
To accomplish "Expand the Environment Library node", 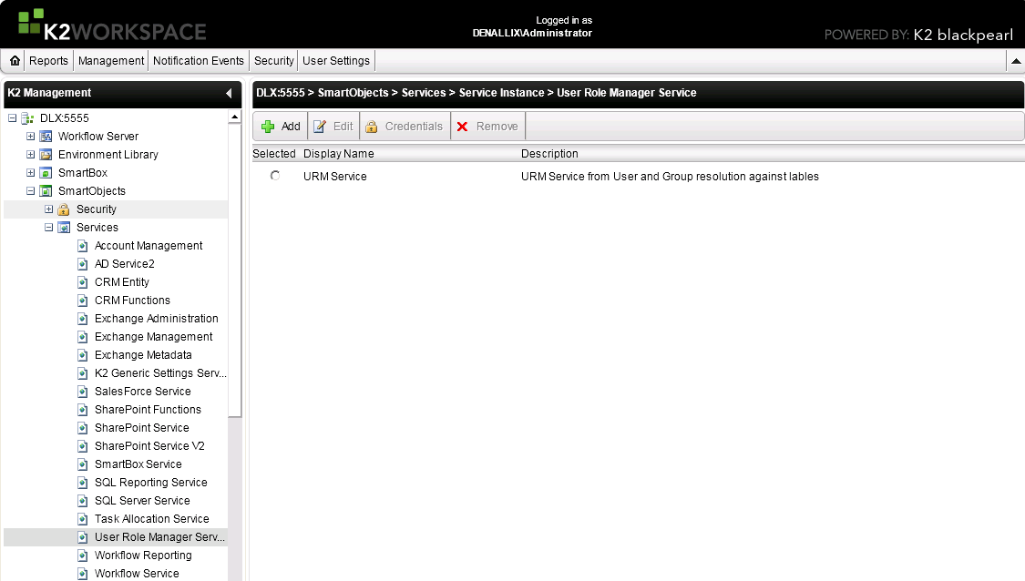I will [x=30, y=155].
